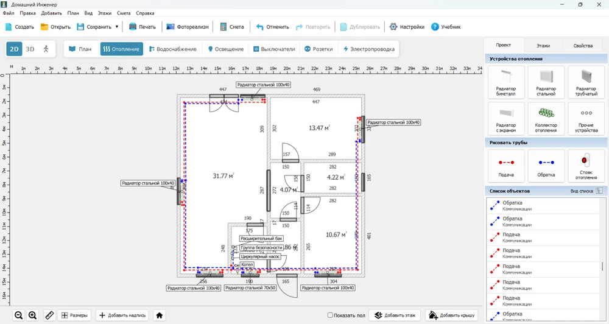Click the zoom out magnifier icon
Viewport: 609px width, 324px height.
(x=19, y=315)
